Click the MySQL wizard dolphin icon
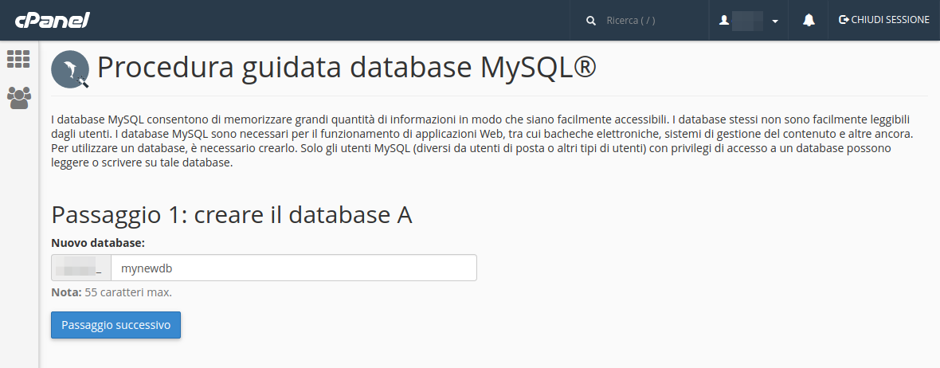 [x=70, y=69]
